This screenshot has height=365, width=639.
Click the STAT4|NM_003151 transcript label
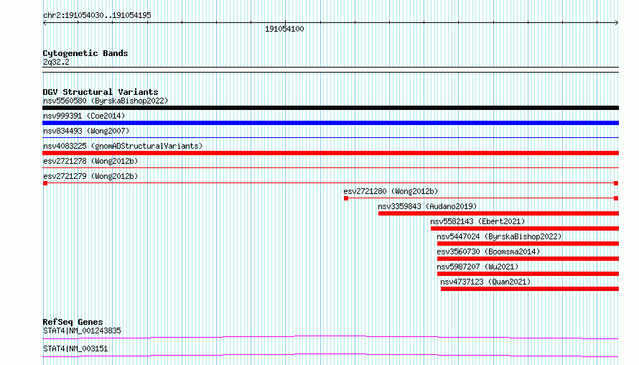pos(75,348)
